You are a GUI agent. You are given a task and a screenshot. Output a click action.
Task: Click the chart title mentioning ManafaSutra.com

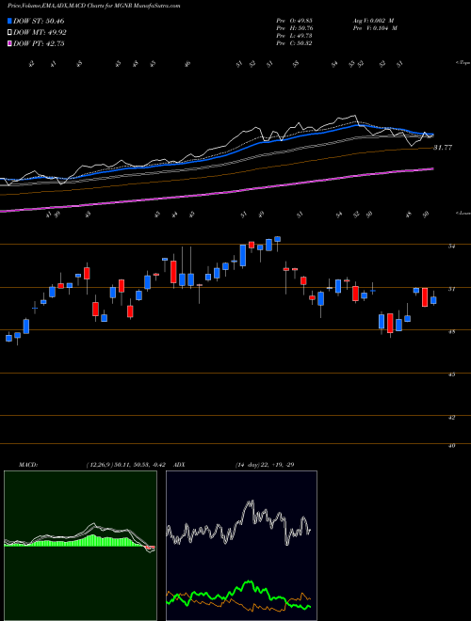click(x=94, y=6)
